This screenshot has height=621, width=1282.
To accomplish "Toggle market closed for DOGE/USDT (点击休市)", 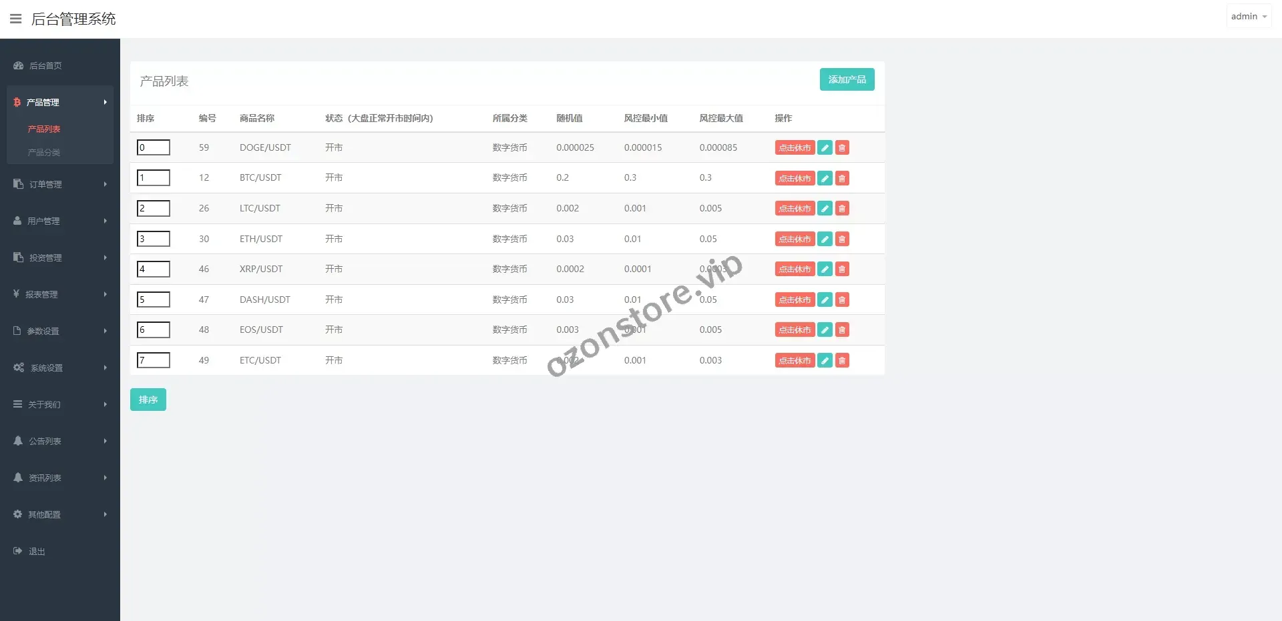I will 795,148.
